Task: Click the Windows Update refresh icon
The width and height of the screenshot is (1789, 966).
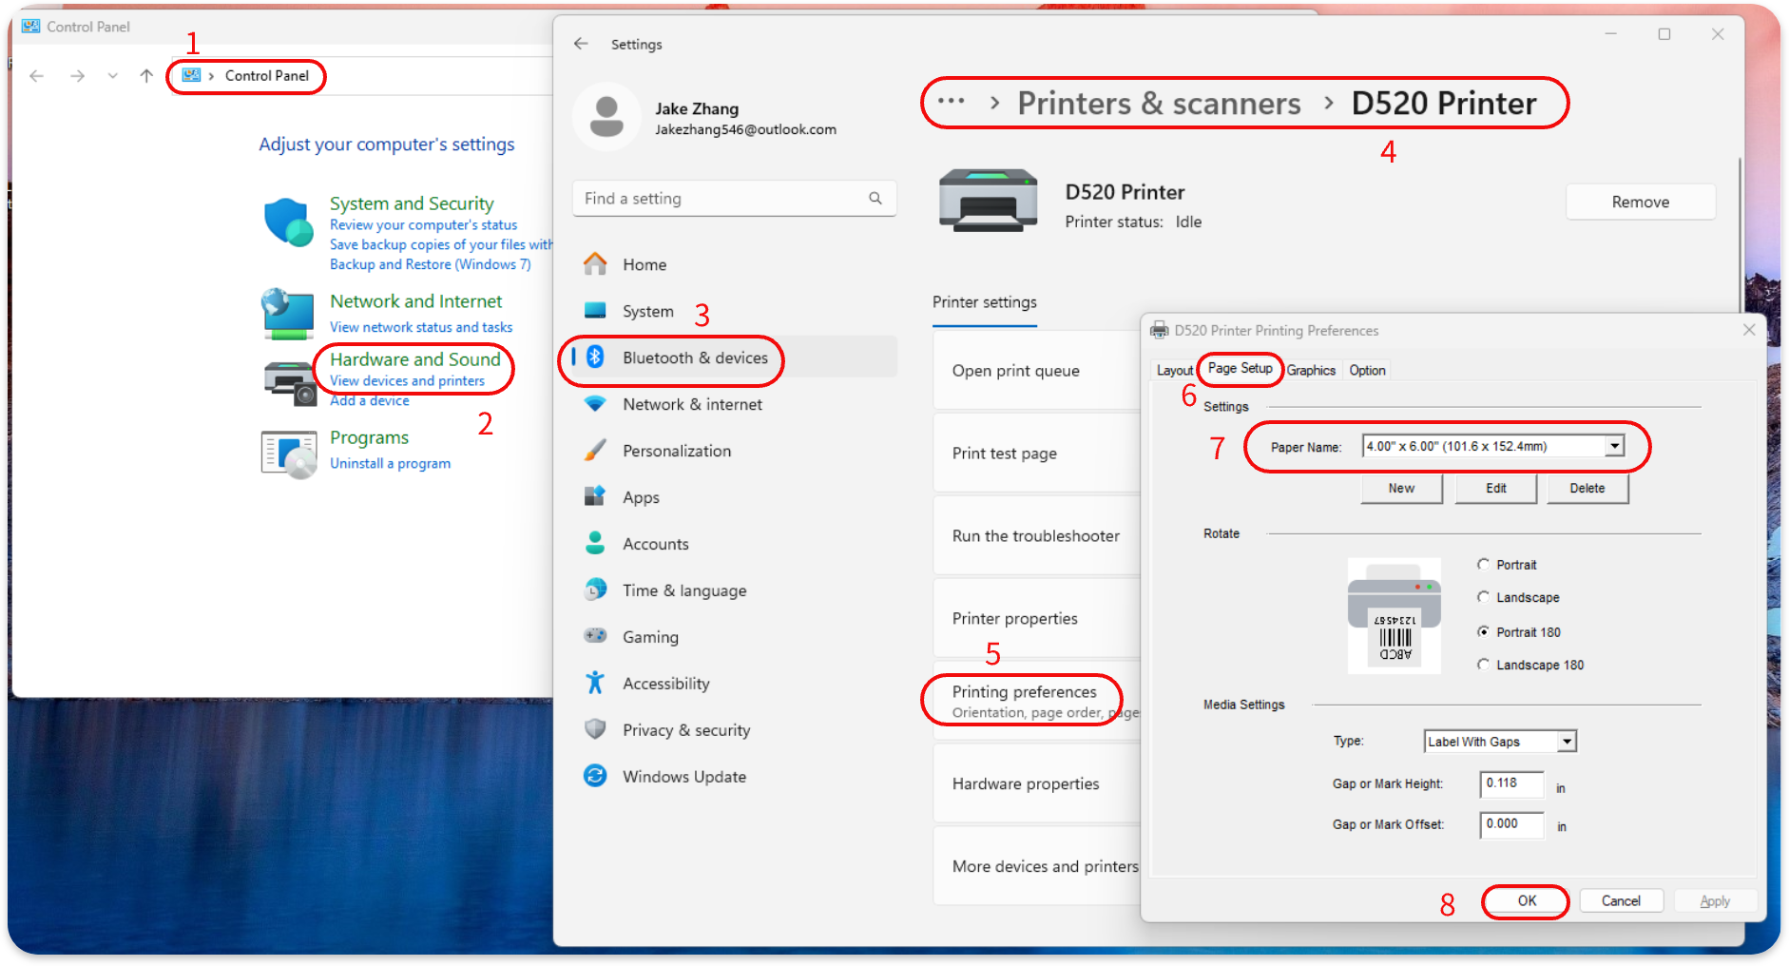Action: tap(595, 776)
